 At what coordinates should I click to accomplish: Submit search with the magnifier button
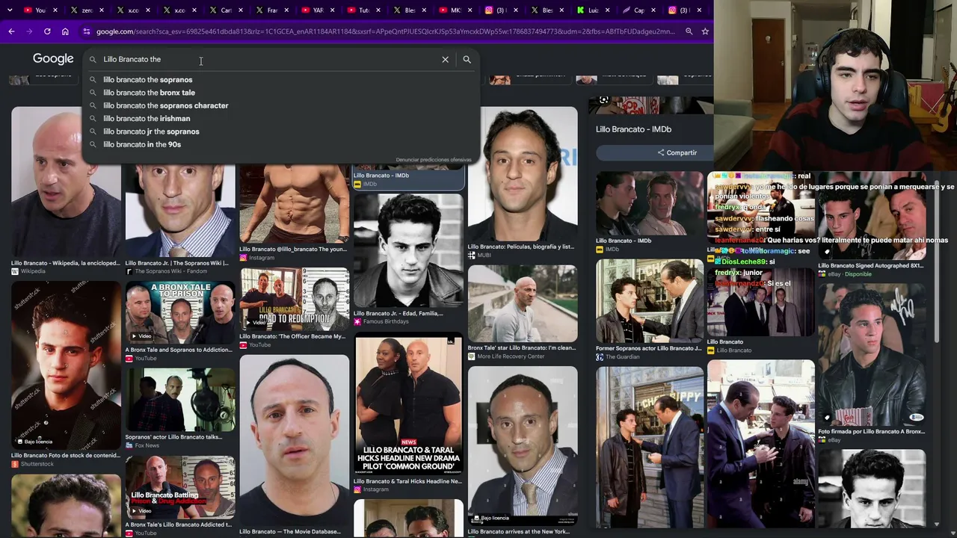(x=467, y=59)
